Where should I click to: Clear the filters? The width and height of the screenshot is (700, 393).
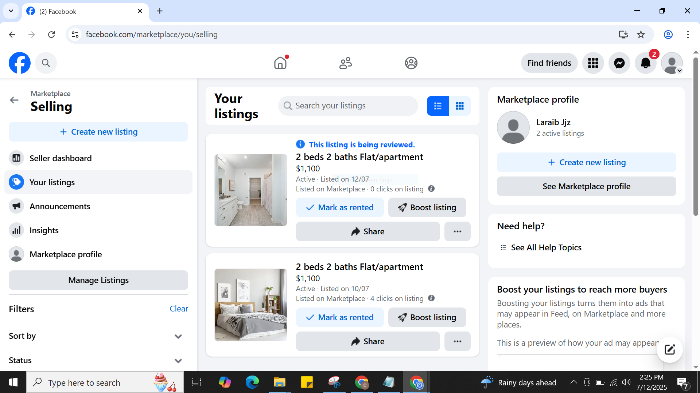tap(179, 309)
